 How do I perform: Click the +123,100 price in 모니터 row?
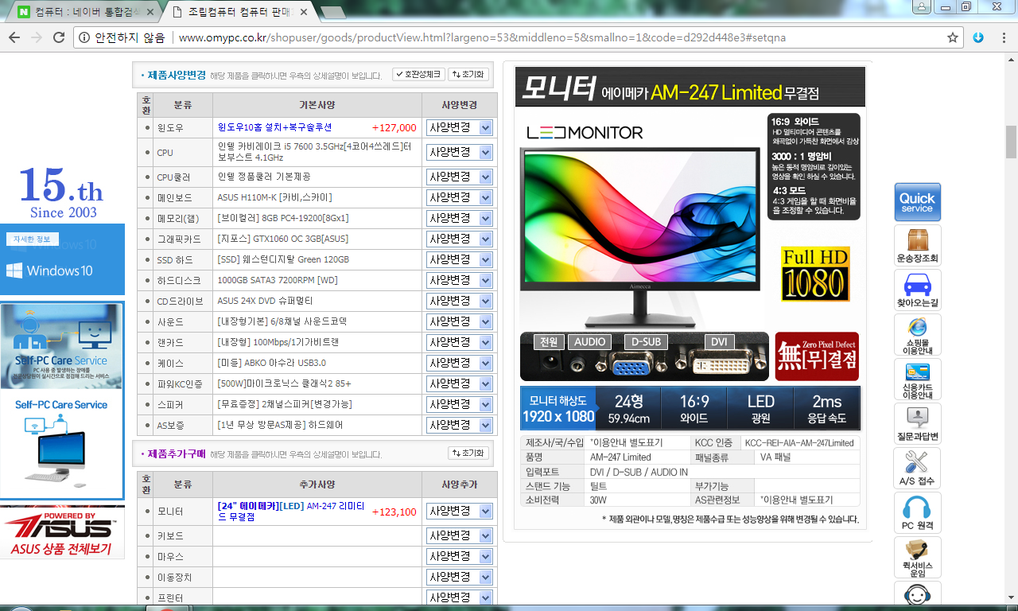click(394, 512)
